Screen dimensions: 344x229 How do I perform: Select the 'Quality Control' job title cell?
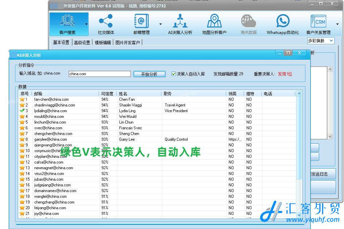[176, 139]
